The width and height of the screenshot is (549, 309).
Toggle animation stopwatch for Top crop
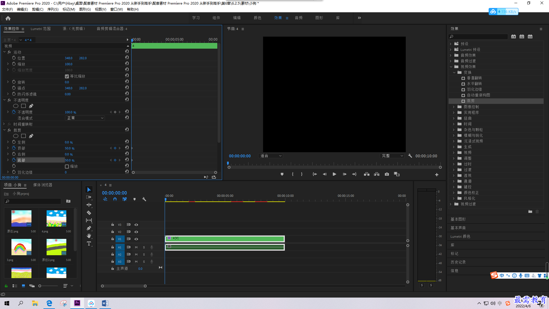(x=14, y=148)
